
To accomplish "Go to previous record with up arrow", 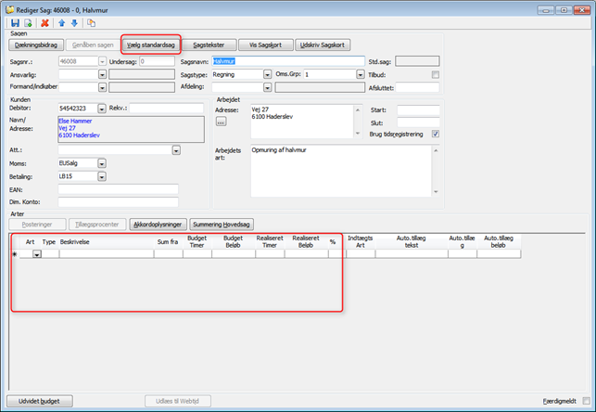I will pos(61,22).
